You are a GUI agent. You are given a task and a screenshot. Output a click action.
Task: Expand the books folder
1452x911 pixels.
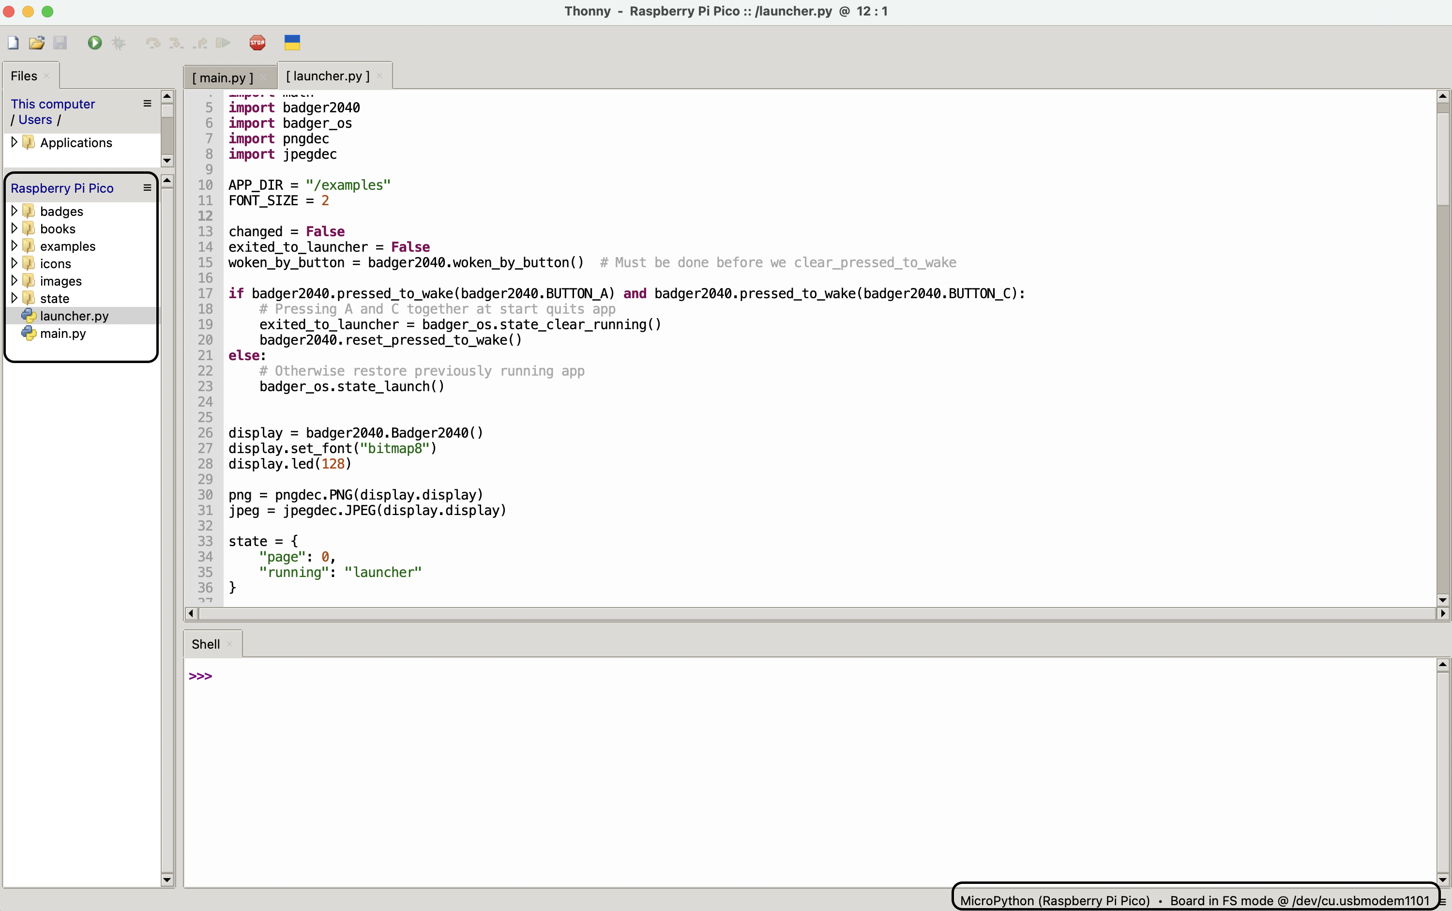coord(15,228)
